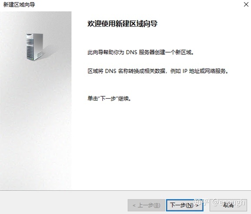
Task: Click the sentence about creating a new DNS zone
Action: point(141,52)
